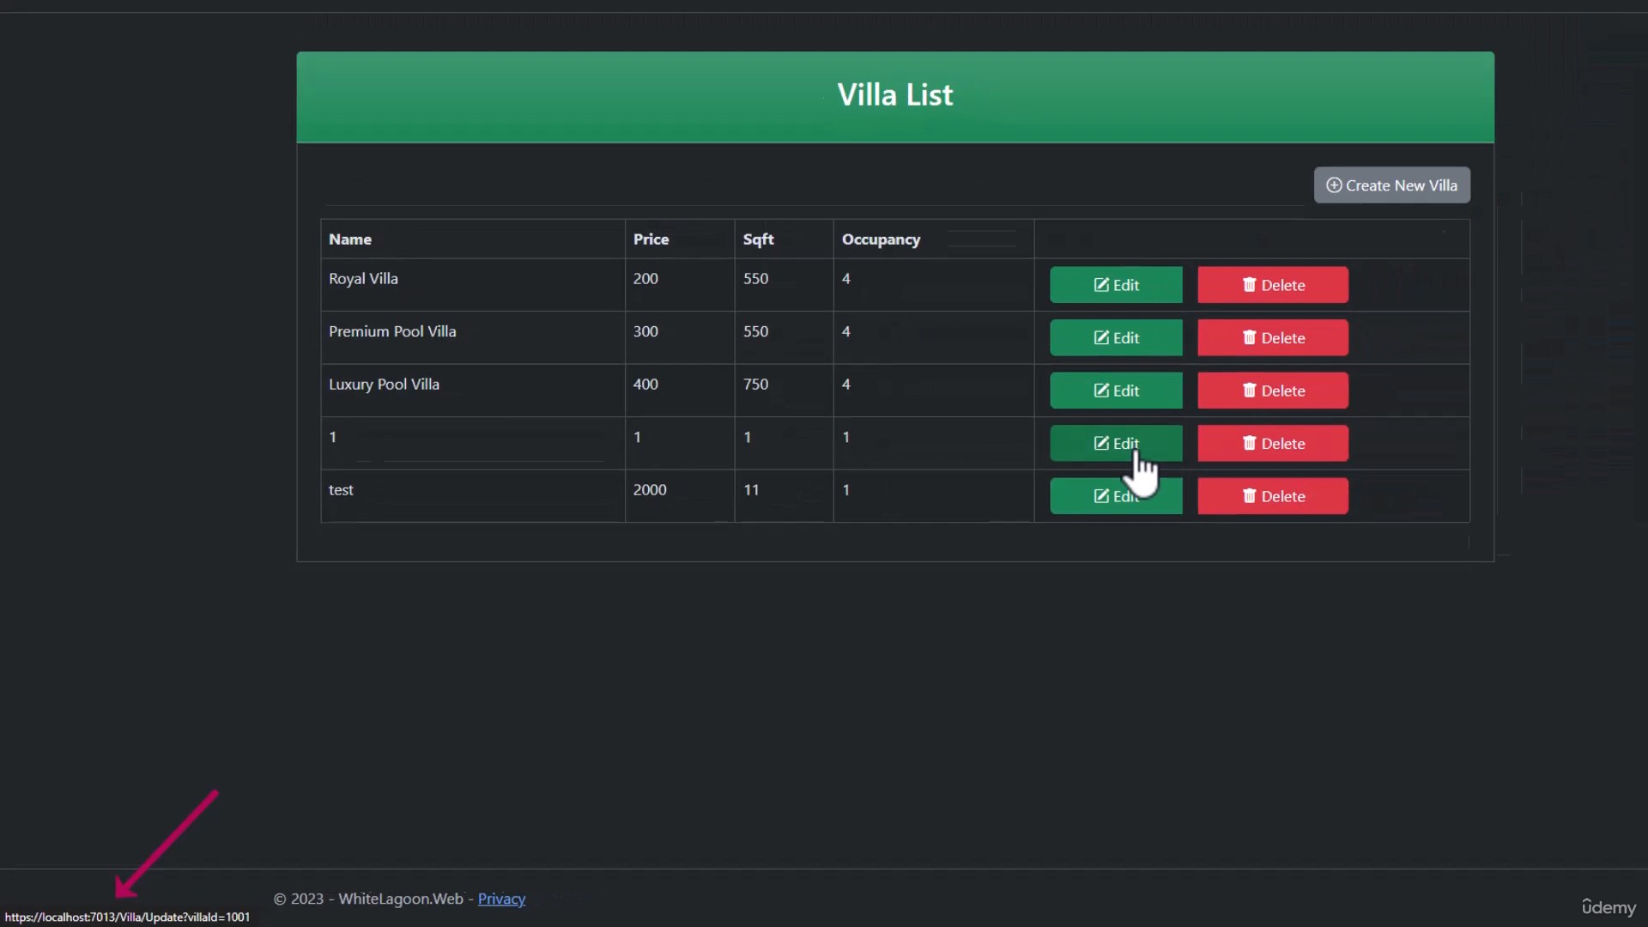The width and height of the screenshot is (1648, 927).
Task: Click the Name column header
Action: point(350,239)
